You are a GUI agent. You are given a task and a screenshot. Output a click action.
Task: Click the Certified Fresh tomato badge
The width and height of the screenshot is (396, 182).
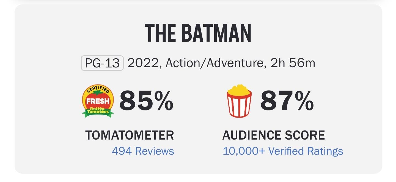pyautogui.click(x=98, y=101)
